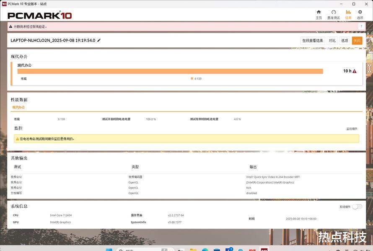373x251 pixels.
Task: Click the 视频编码器 type cell
Action: coord(135,177)
